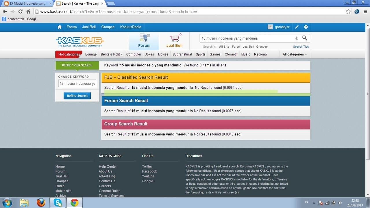370x208 pixels.
Task: Open the Jokes category
Action: tap(149, 54)
